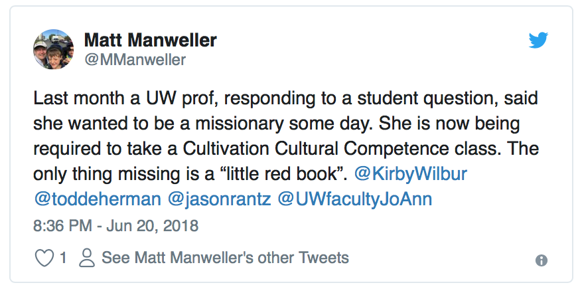Open the @KirbyWilbur mention
The width and height of the screenshot is (580, 291).
coord(411,174)
